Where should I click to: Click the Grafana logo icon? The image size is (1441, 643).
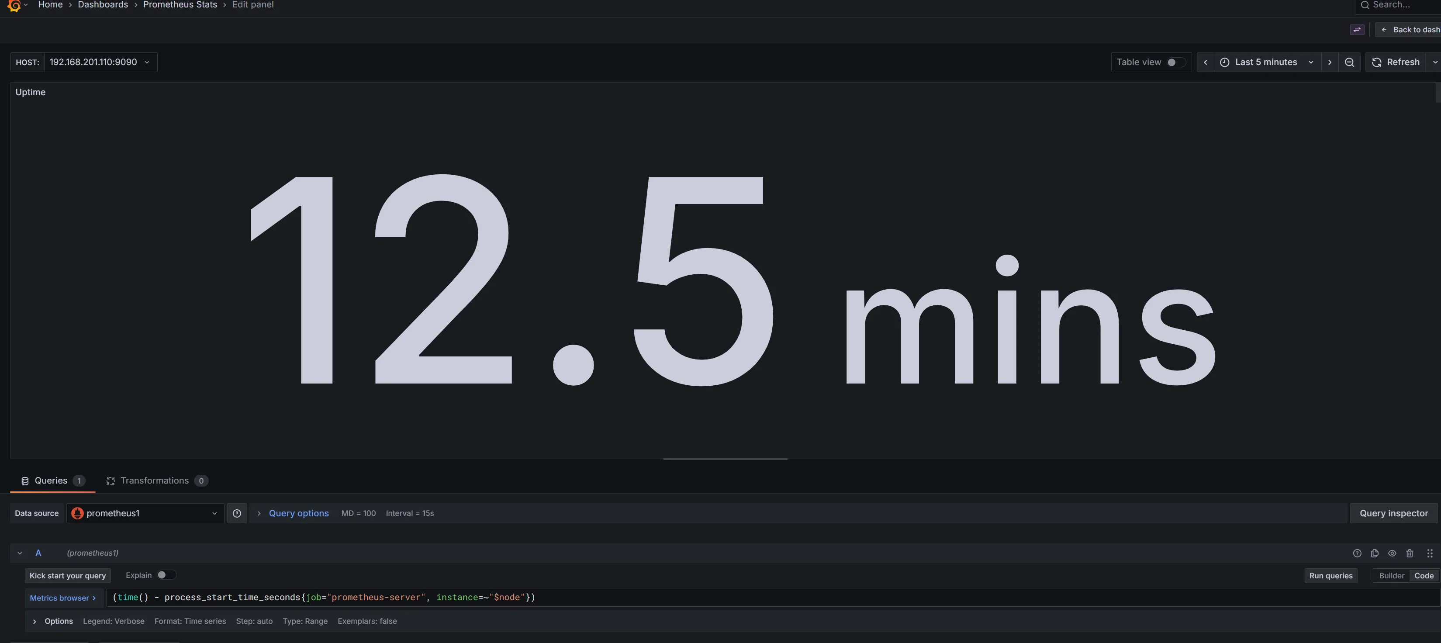point(14,5)
